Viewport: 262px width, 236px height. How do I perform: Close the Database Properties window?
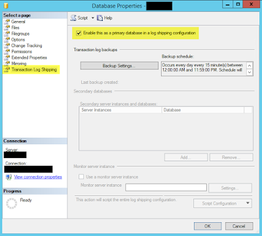(x=252, y=4)
